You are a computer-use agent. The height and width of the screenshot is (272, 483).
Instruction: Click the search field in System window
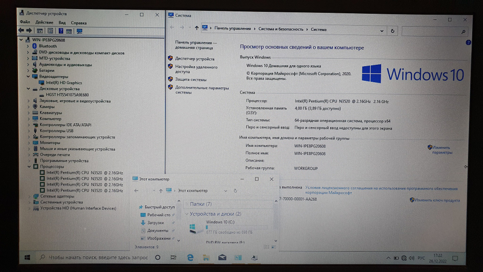coord(435,31)
